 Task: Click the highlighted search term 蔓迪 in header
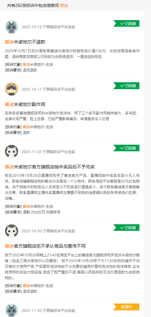tap(64, 6)
